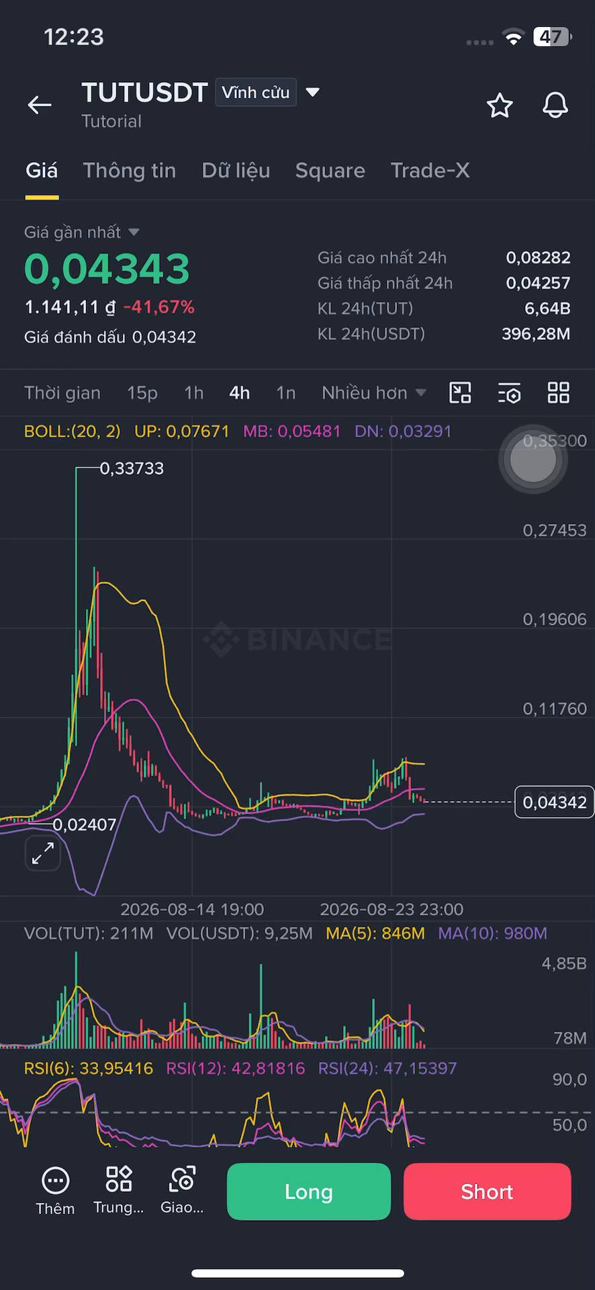This screenshot has width=595, height=1290.
Task: Click the Vĩnh cửu perpetual tag
Action: (256, 92)
